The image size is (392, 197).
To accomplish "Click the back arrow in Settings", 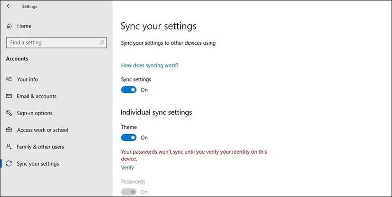I will 9,6.
